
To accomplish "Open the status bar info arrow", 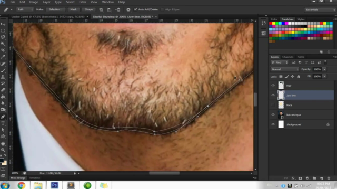I will [x=75, y=173].
